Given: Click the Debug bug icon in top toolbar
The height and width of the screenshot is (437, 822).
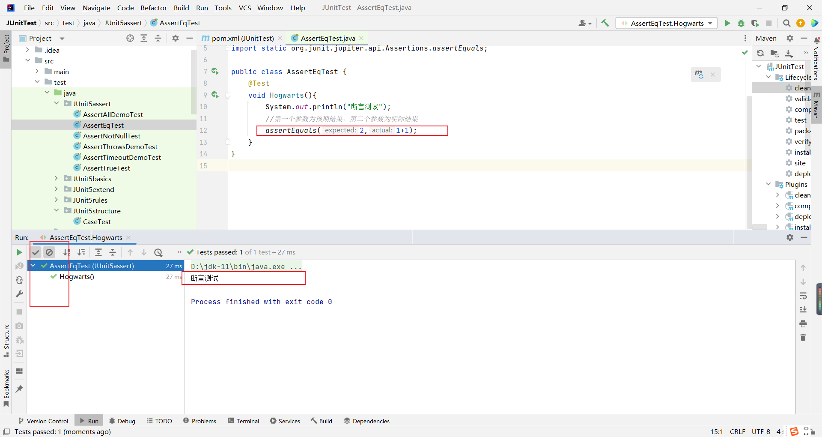Looking at the screenshot, I should click(741, 23).
